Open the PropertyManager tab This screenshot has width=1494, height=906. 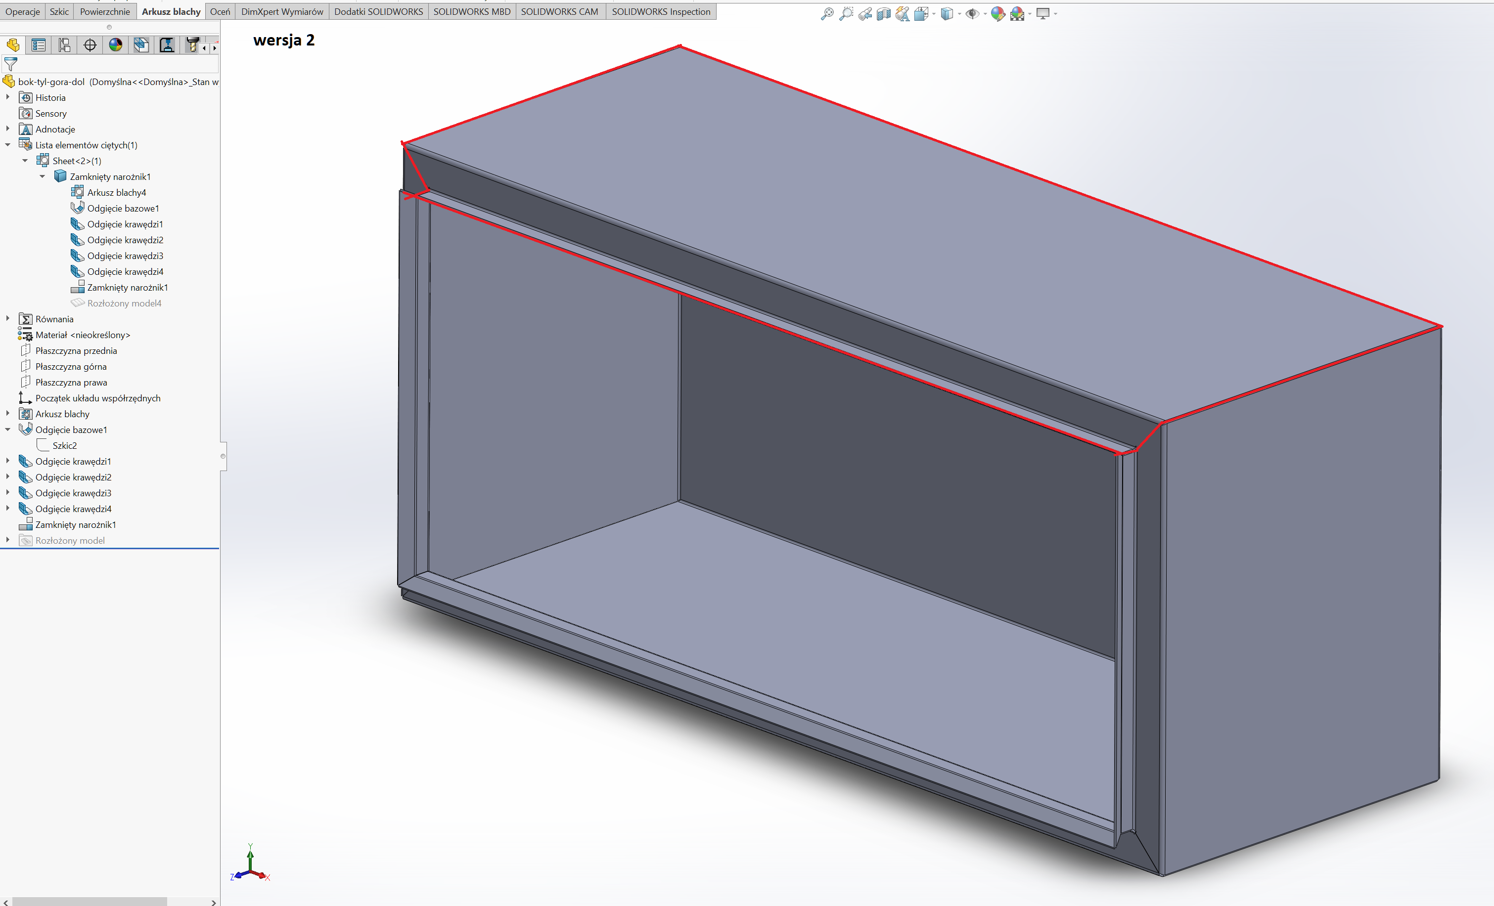(x=39, y=45)
